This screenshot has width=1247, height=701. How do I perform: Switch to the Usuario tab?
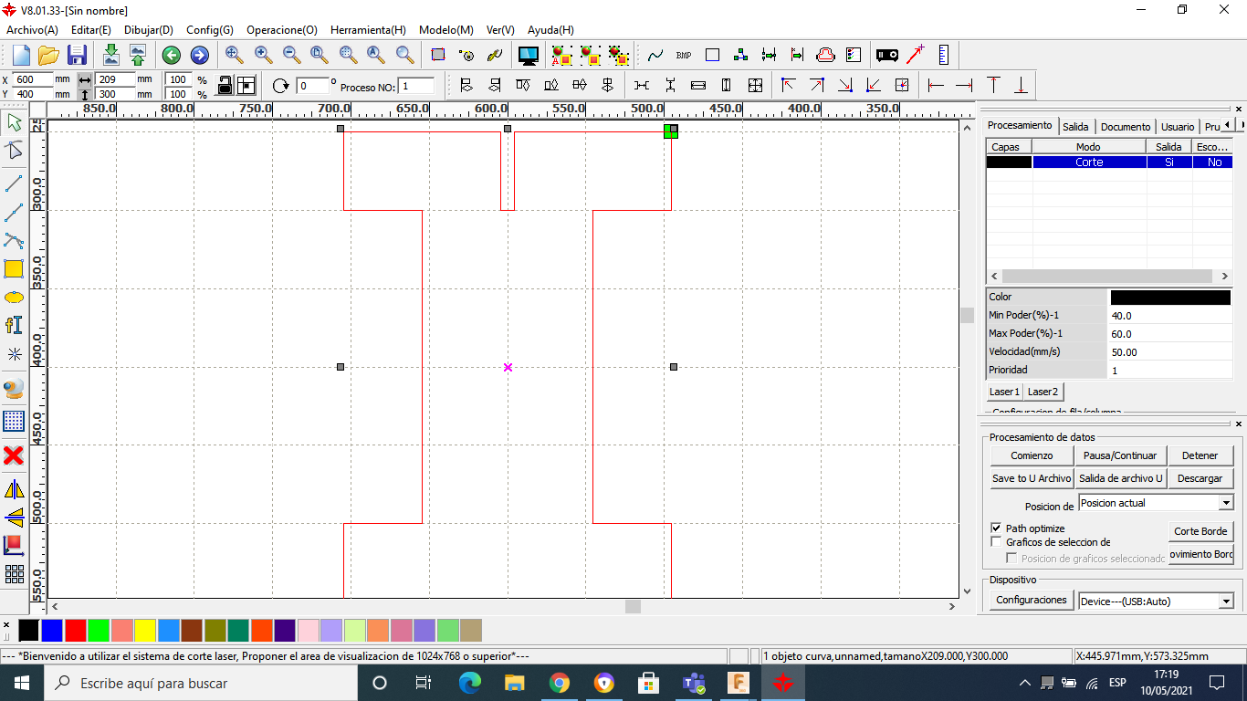pos(1178,127)
